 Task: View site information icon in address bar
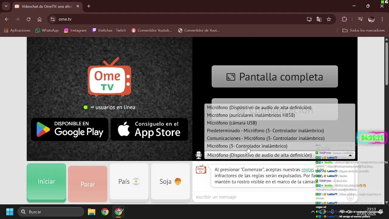(x=53, y=19)
